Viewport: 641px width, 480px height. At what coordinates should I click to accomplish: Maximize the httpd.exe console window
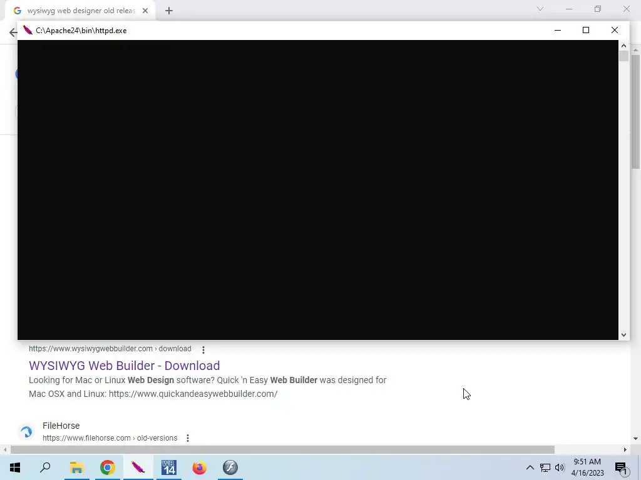(586, 30)
